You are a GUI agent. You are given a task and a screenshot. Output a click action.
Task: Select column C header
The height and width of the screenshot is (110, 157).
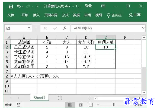click(66, 37)
